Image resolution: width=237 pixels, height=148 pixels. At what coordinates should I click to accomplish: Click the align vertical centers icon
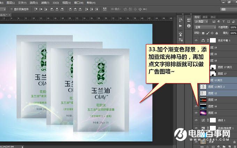41,9
